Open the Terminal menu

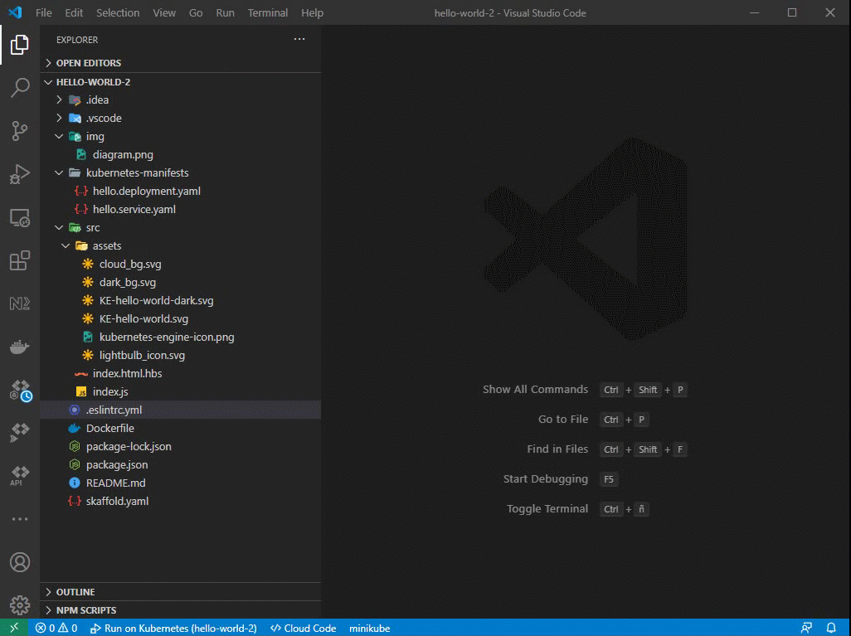268,12
